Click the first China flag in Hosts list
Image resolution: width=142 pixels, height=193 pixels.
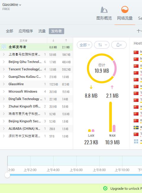tap(136, 52)
